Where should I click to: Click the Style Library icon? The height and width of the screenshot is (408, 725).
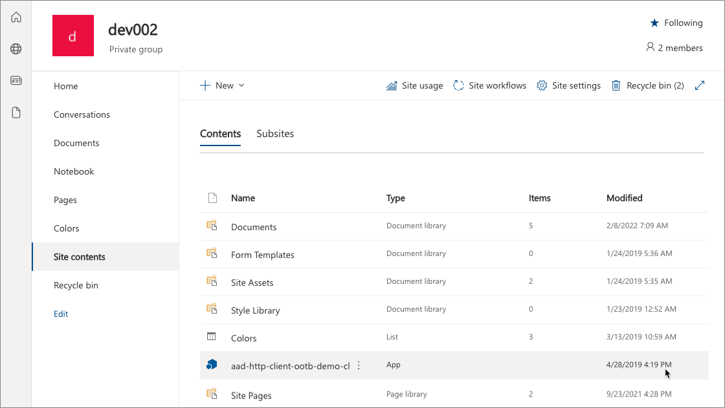click(x=212, y=308)
